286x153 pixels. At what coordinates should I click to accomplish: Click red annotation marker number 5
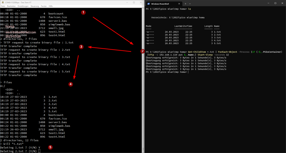pyautogui.click(x=50, y=147)
